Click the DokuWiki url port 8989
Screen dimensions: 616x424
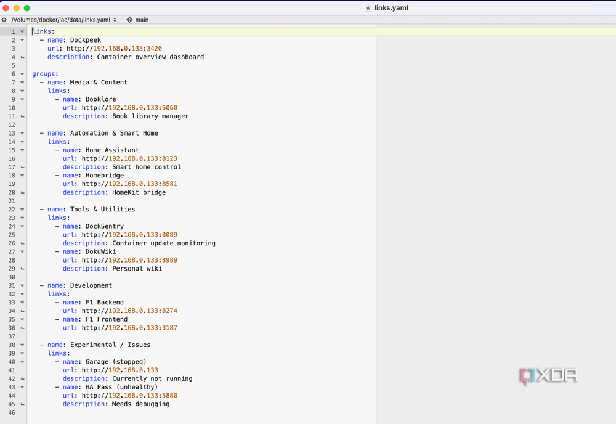[x=169, y=260]
